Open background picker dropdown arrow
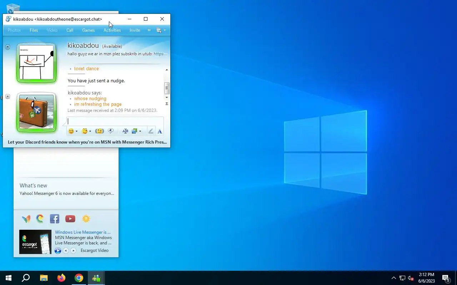 coord(140,131)
